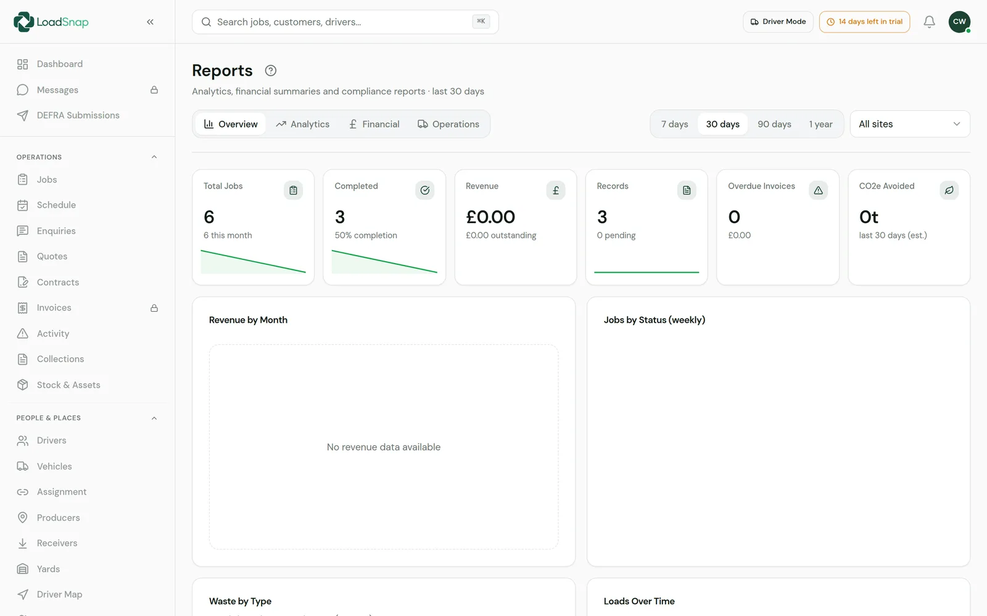
Task: Focus the search jobs, customers, drivers field
Action: [345, 22]
